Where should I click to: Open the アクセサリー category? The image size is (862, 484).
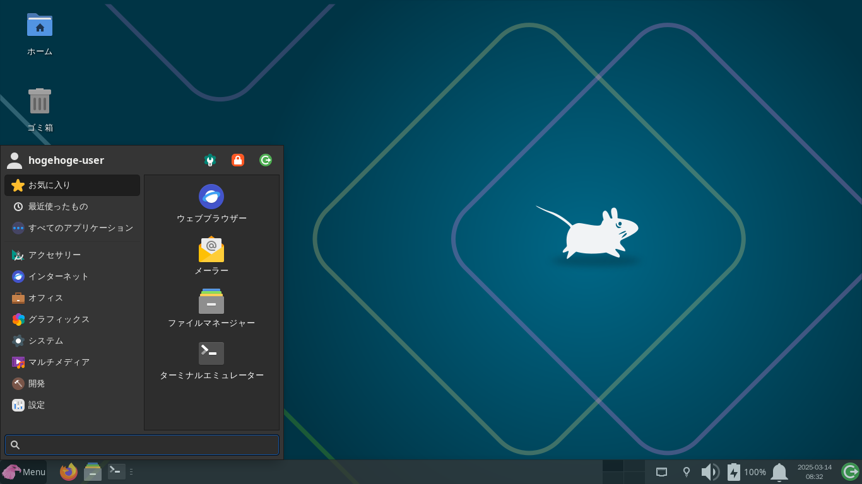(x=72, y=255)
